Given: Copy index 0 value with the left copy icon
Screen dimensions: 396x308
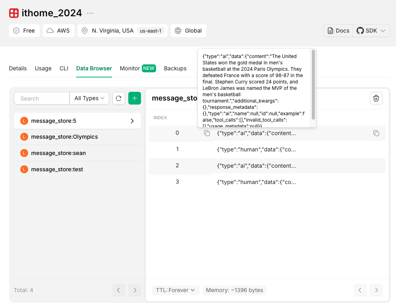Looking at the screenshot, I should click(x=207, y=133).
